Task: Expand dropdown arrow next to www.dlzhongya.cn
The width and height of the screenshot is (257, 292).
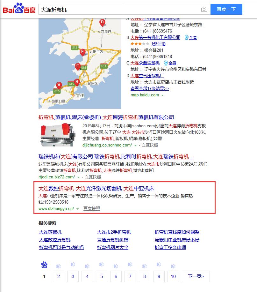Action: 77,209
